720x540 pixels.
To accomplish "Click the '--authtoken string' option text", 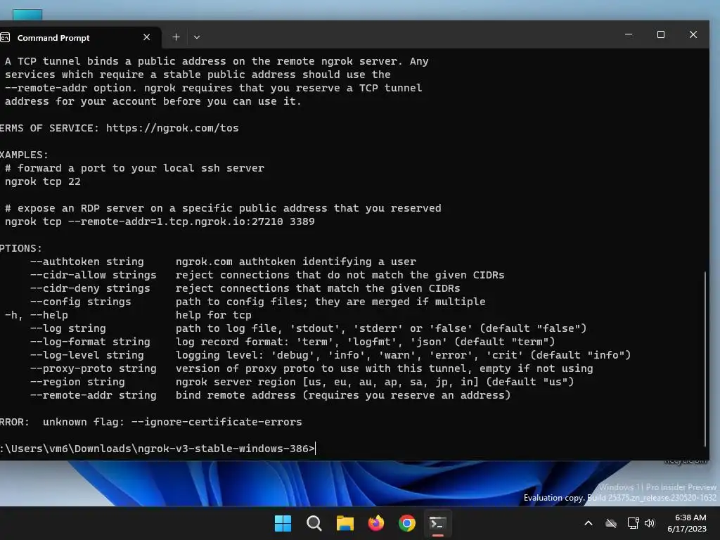I will coord(86,262).
